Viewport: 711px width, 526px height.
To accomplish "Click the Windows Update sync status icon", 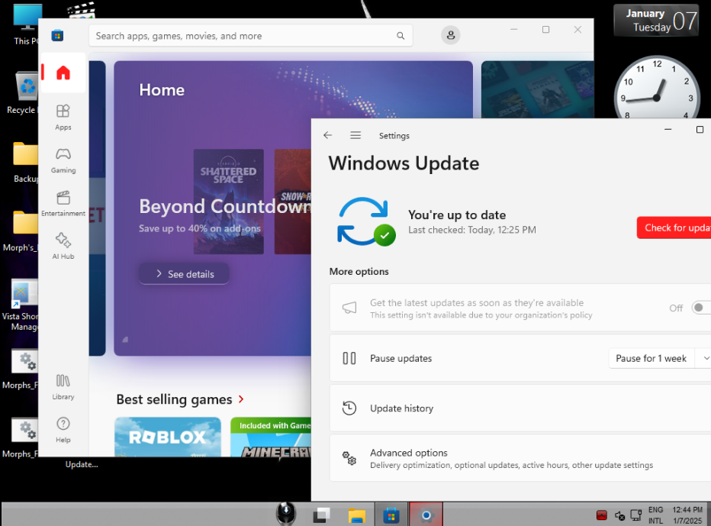I will (366, 222).
